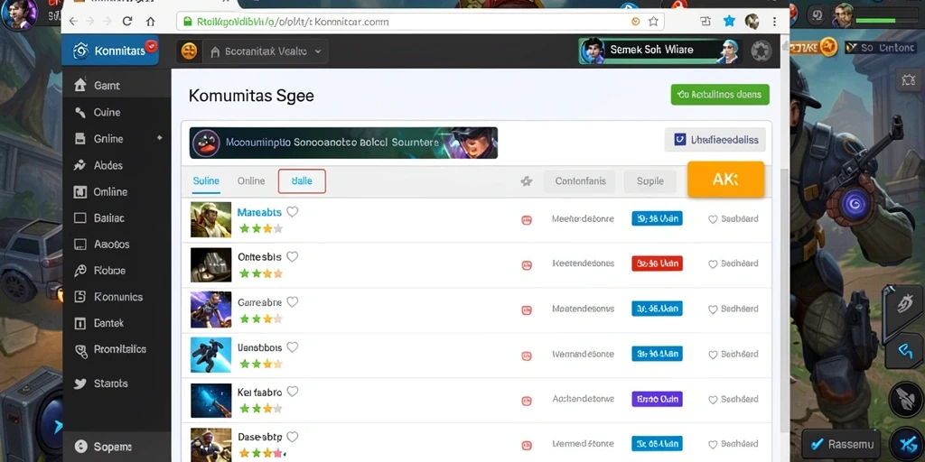This screenshot has width=925, height=462.
Task: Click the Mooonuminptio Sonooanotso banner
Action: coord(343,143)
